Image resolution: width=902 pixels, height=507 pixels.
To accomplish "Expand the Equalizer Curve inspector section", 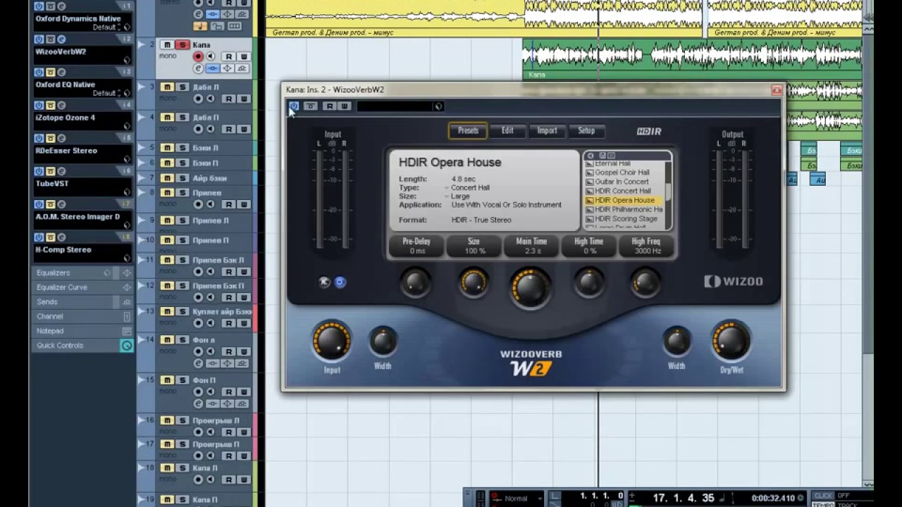I will point(83,287).
